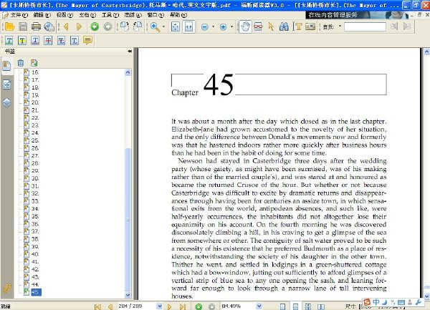Select the insert text markup tool
This screenshot has height=310, width=430.
tap(74, 41)
